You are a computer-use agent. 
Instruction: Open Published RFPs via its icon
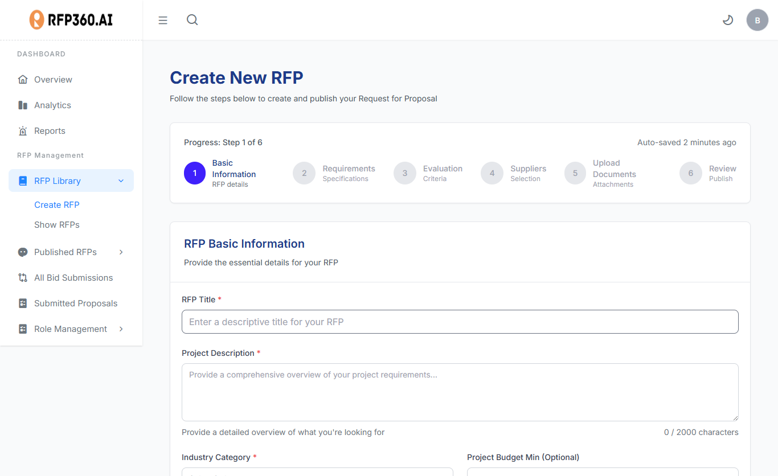point(23,252)
